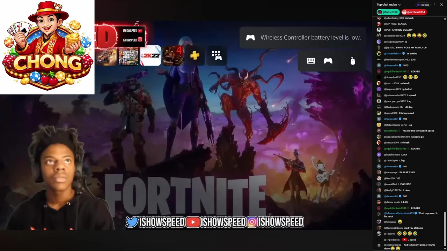Click @fatquan0 chat avatar
Image resolution: width=447 pixels, height=251 pixels.
(x=379, y=222)
